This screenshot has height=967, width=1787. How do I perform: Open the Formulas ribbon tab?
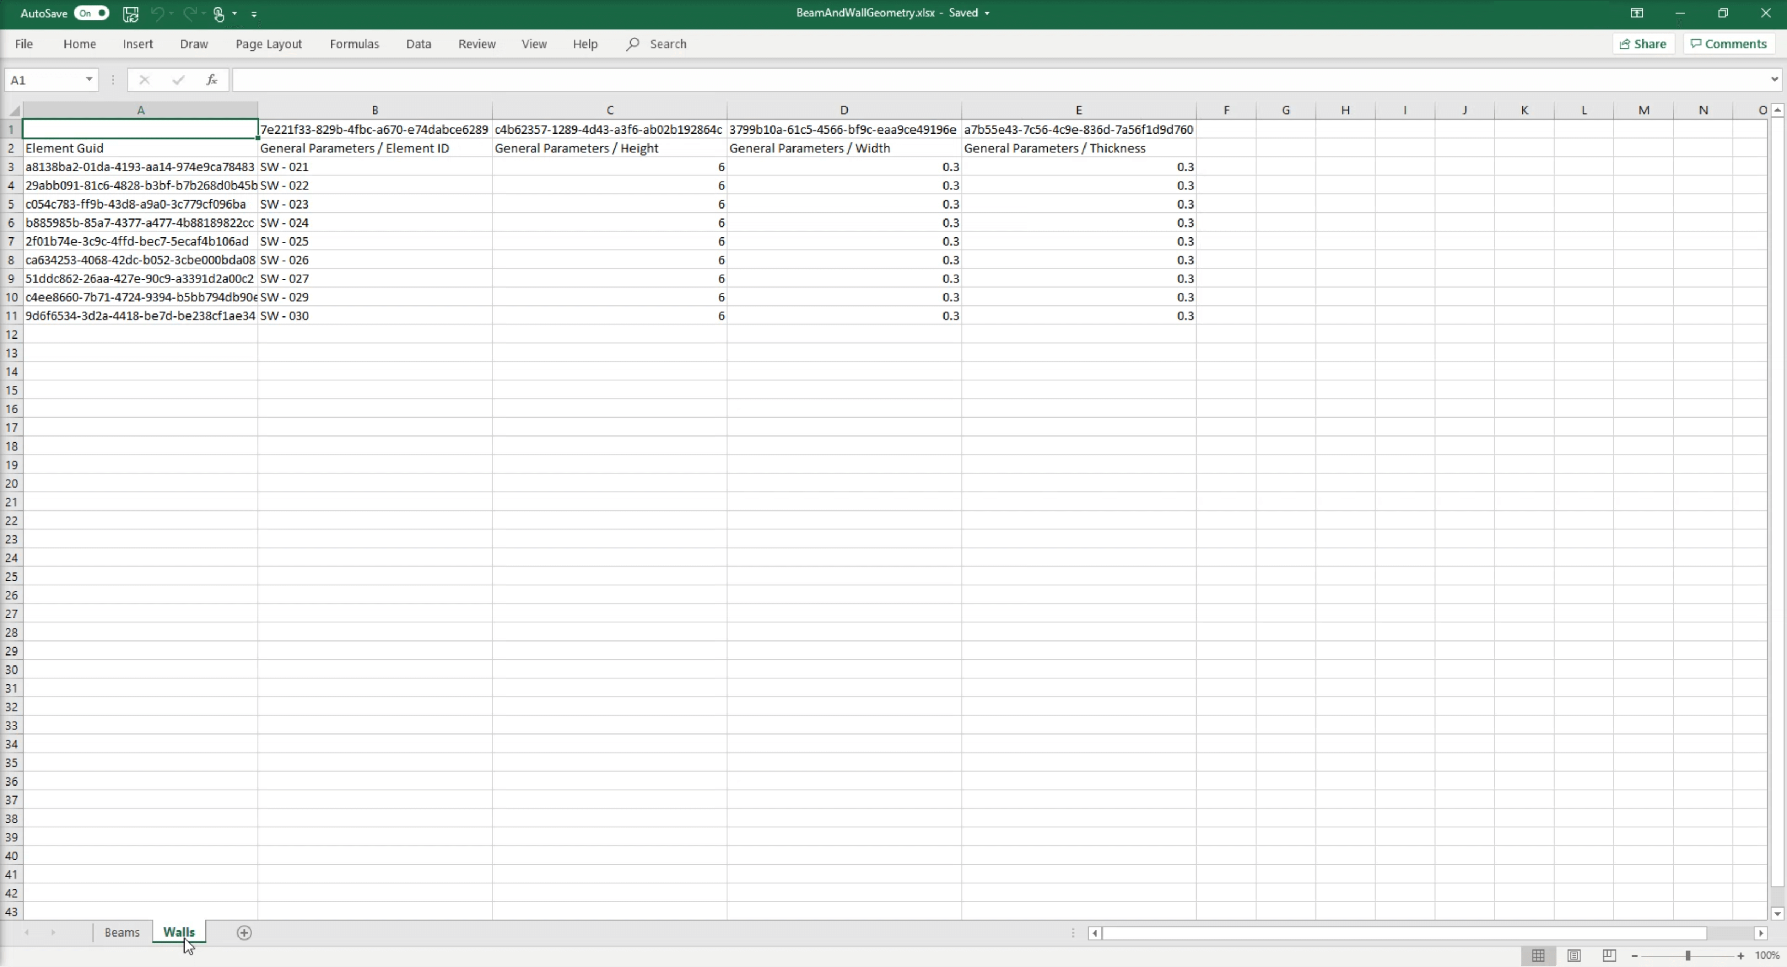[354, 44]
